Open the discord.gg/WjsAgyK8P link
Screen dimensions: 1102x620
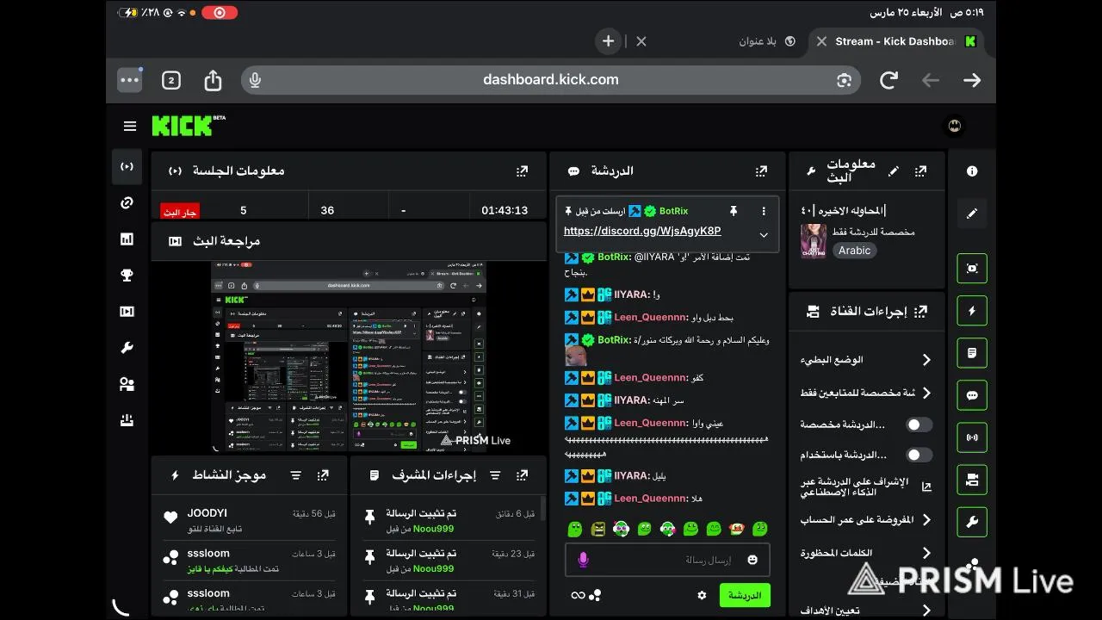(x=642, y=232)
